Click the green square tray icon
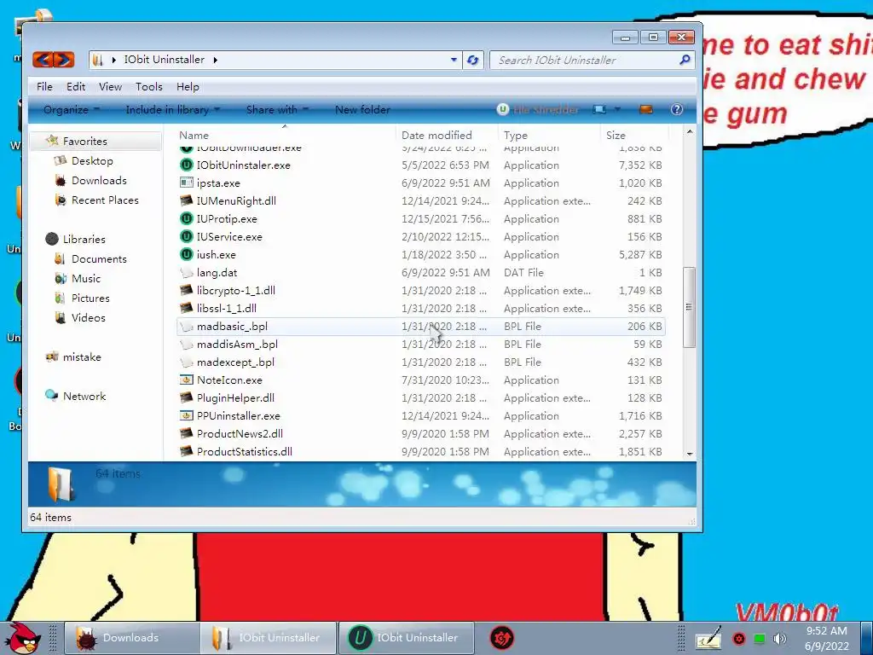This screenshot has width=873, height=655. click(x=759, y=638)
